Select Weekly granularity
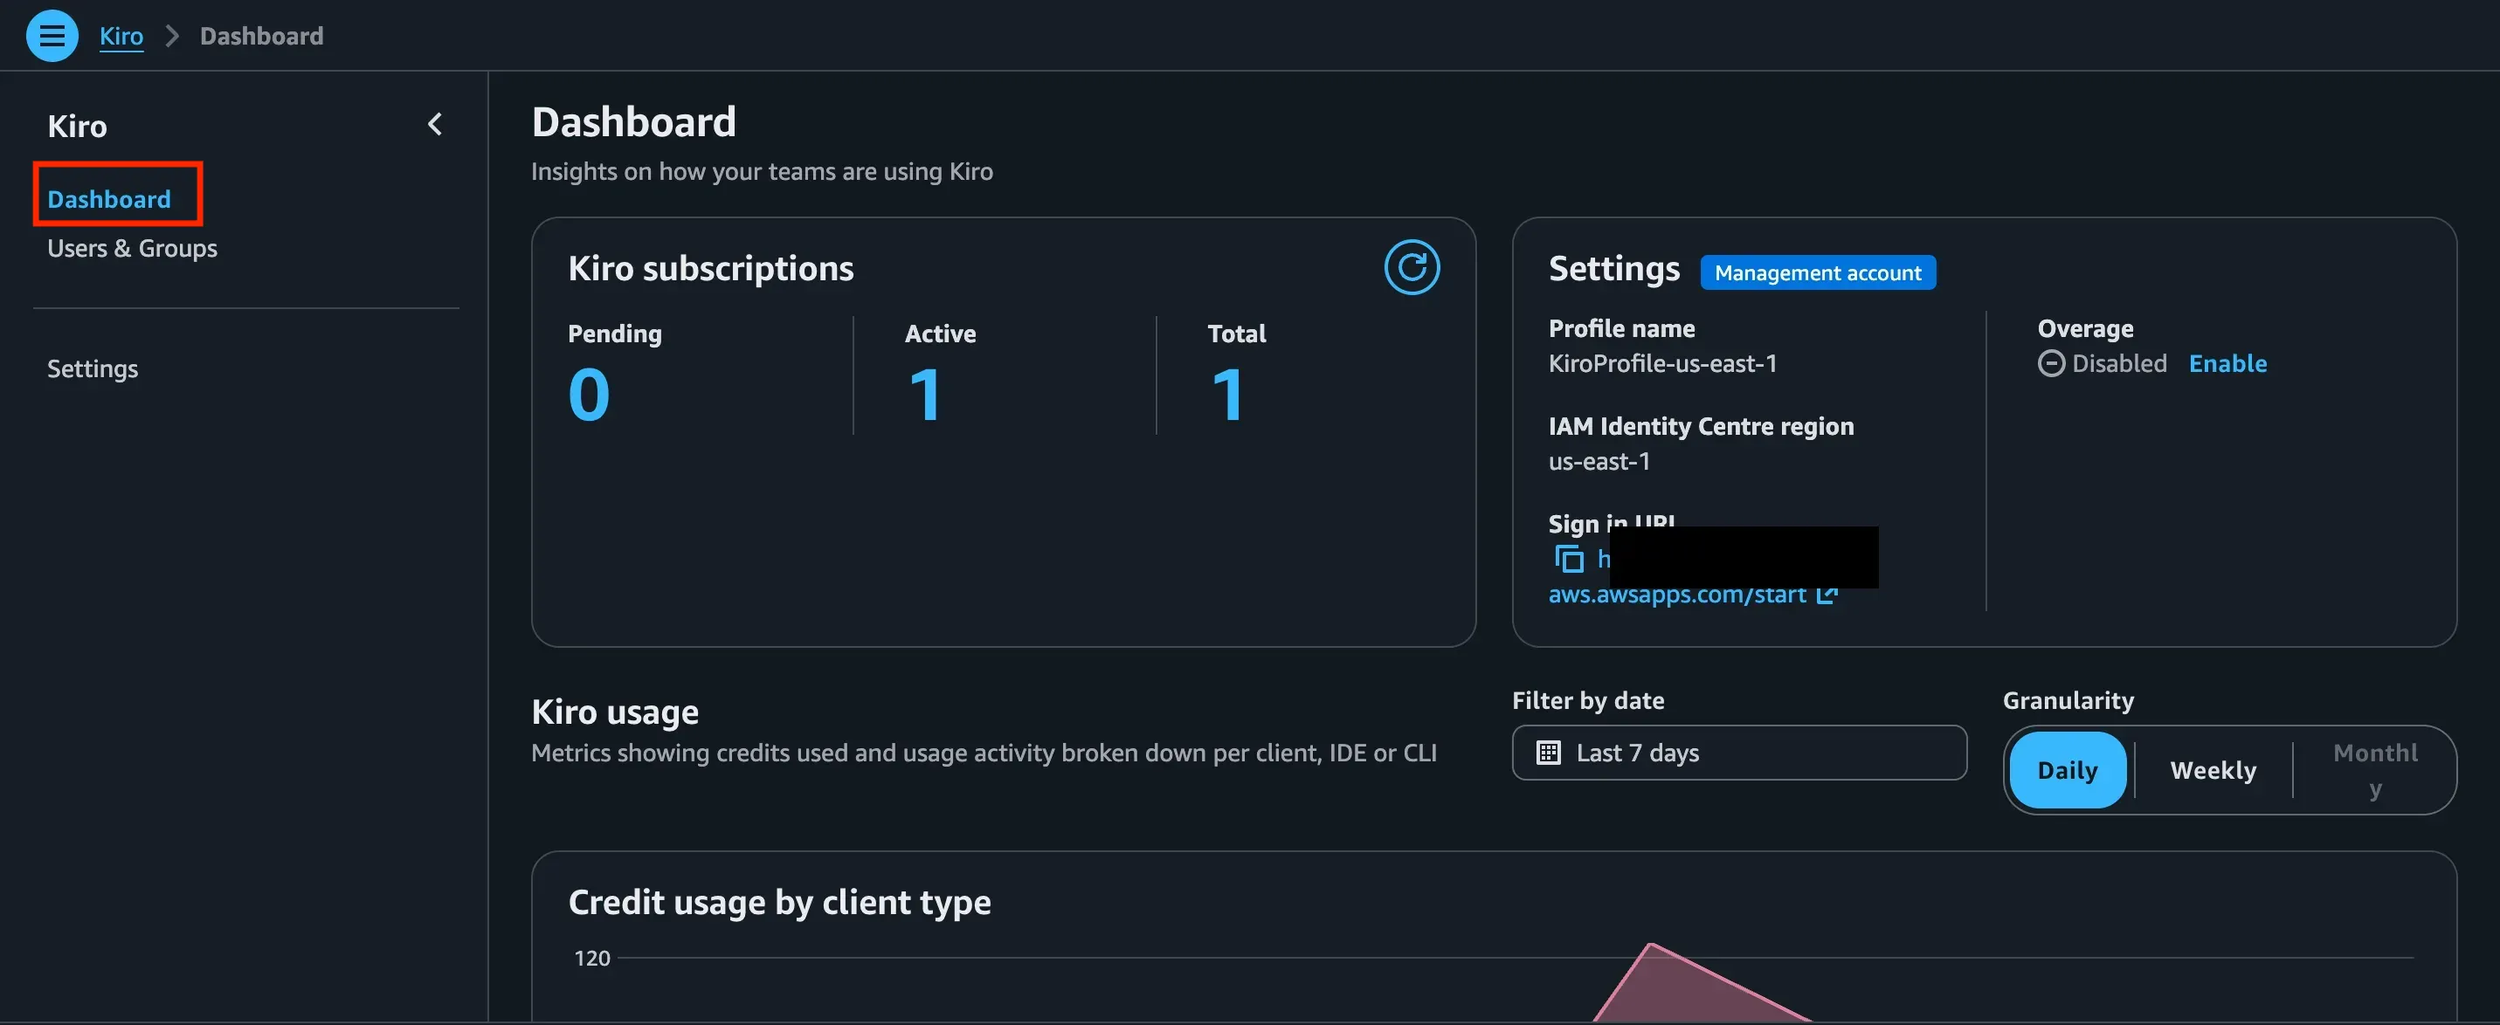2500x1025 pixels. [x=2213, y=770]
